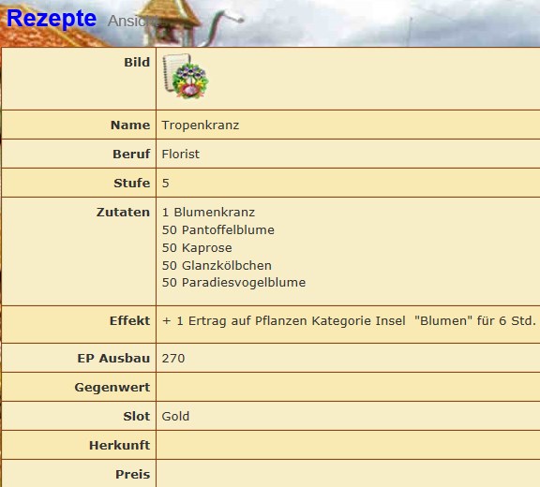Viewport: 540px width, 487px height.
Task: Click the Zutaten row label
Action: [x=124, y=213]
